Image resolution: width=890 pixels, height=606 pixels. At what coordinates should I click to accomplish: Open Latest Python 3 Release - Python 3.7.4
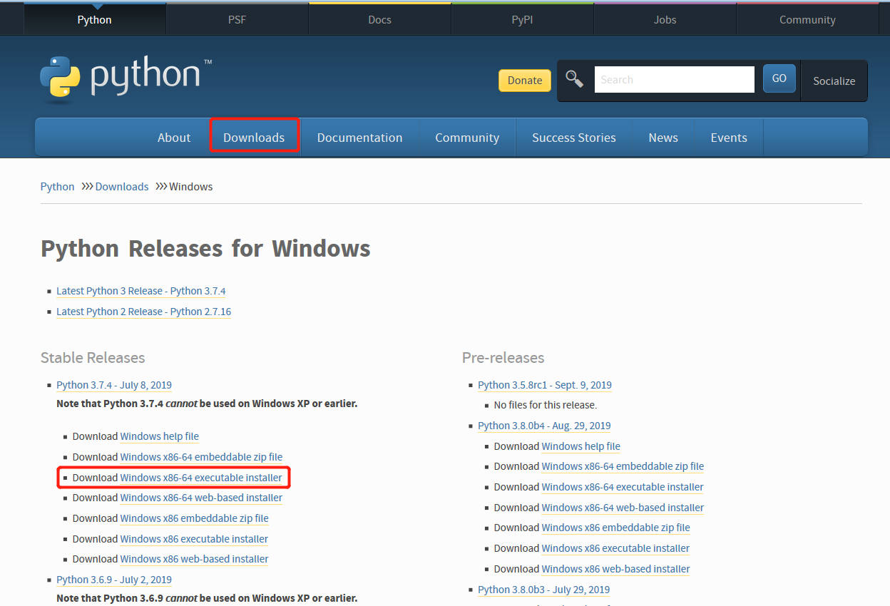[141, 291]
